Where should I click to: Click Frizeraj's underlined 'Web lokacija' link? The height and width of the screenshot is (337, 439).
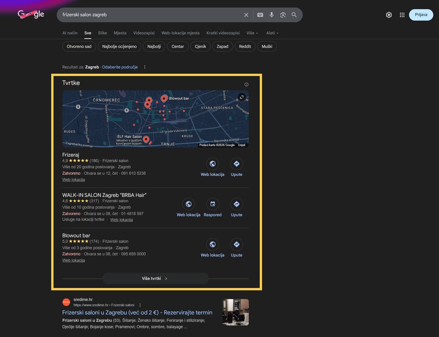click(x=74, y=179)
